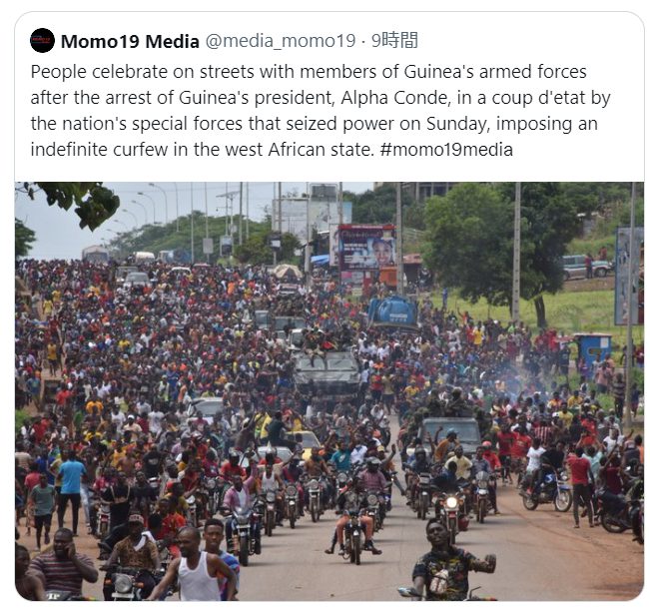Click the 9時間 tweet timestamp
Screen dimensions: 650x612
pyautogui.click(x=394, y=40)
